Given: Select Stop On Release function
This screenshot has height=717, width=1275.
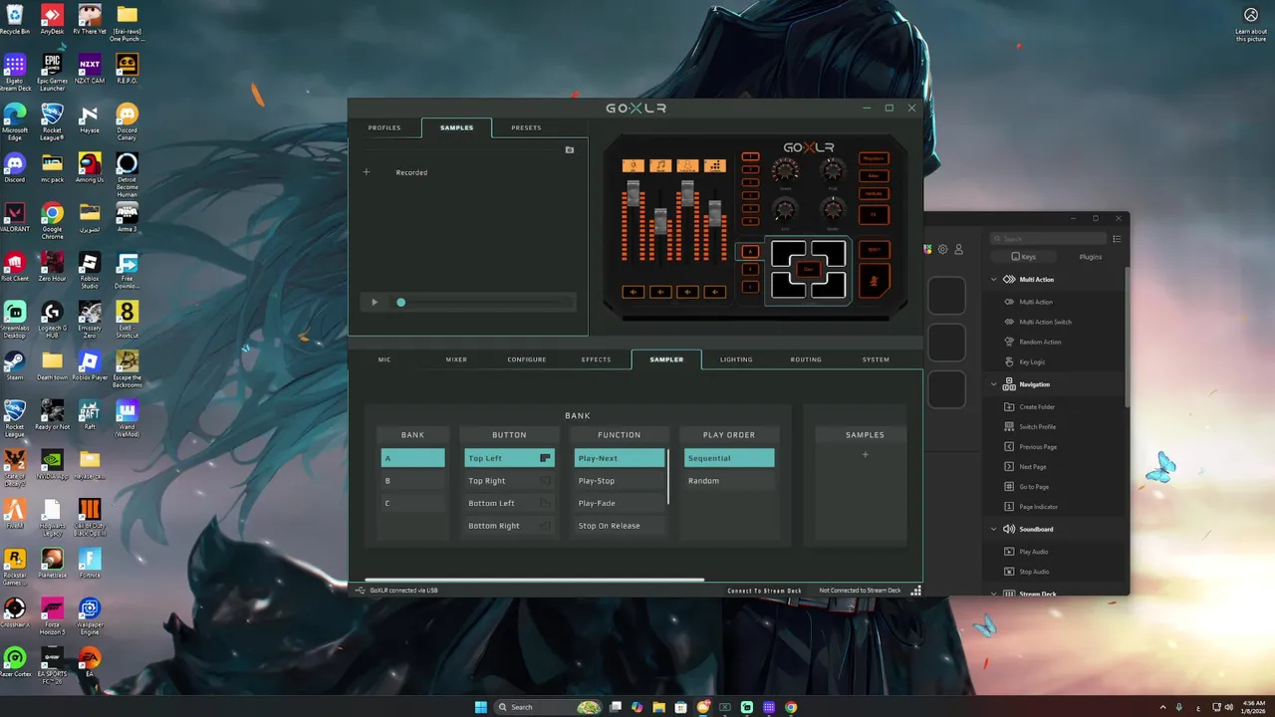Looking at the screenshot, I should point(619,526).
